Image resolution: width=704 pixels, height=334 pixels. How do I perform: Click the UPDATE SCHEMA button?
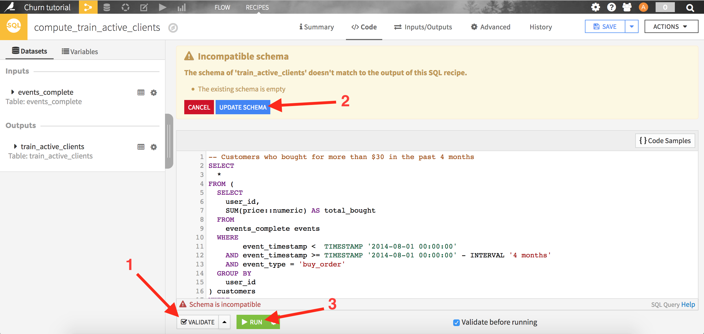[x=243, y=107]
